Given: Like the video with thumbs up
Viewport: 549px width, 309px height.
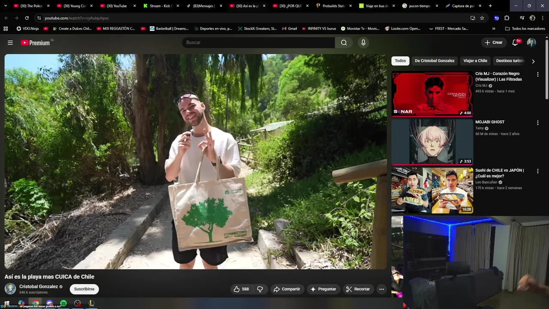Looking at the screenshot, I should [x=241, y=289].
